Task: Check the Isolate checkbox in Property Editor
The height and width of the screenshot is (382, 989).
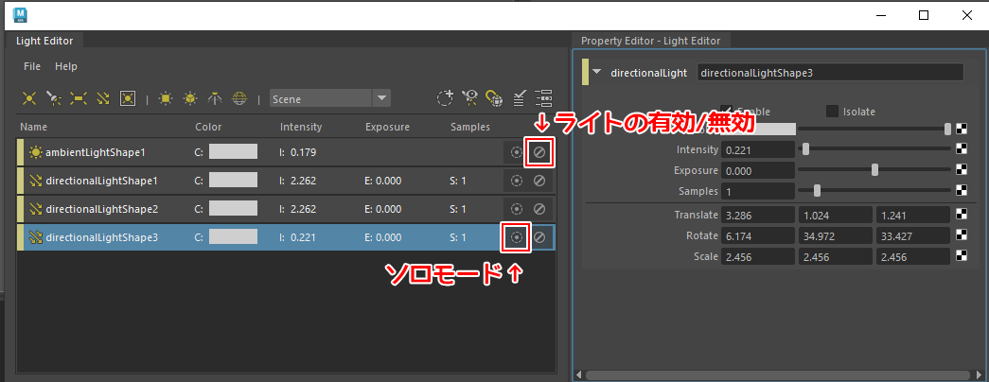Action: (833, 112)
